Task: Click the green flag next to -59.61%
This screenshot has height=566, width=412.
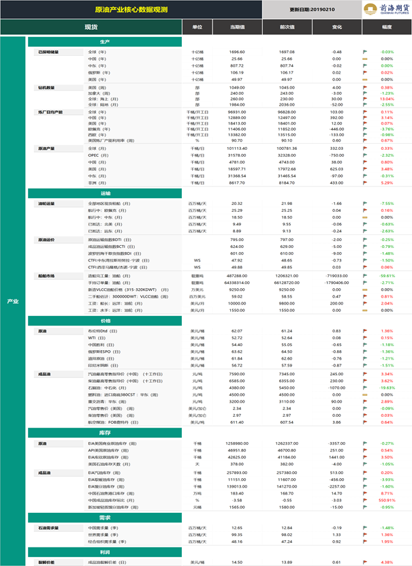Action: point(365,276)
